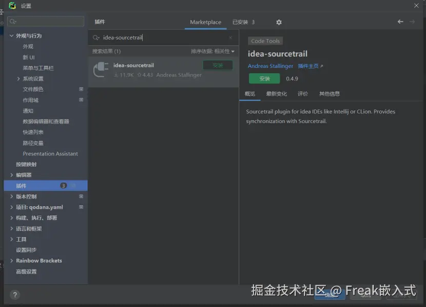Select 新 UI in the settings tree
Image resolution: width=426 pixels, height=307 pixels.
click(x=29, y=58)
